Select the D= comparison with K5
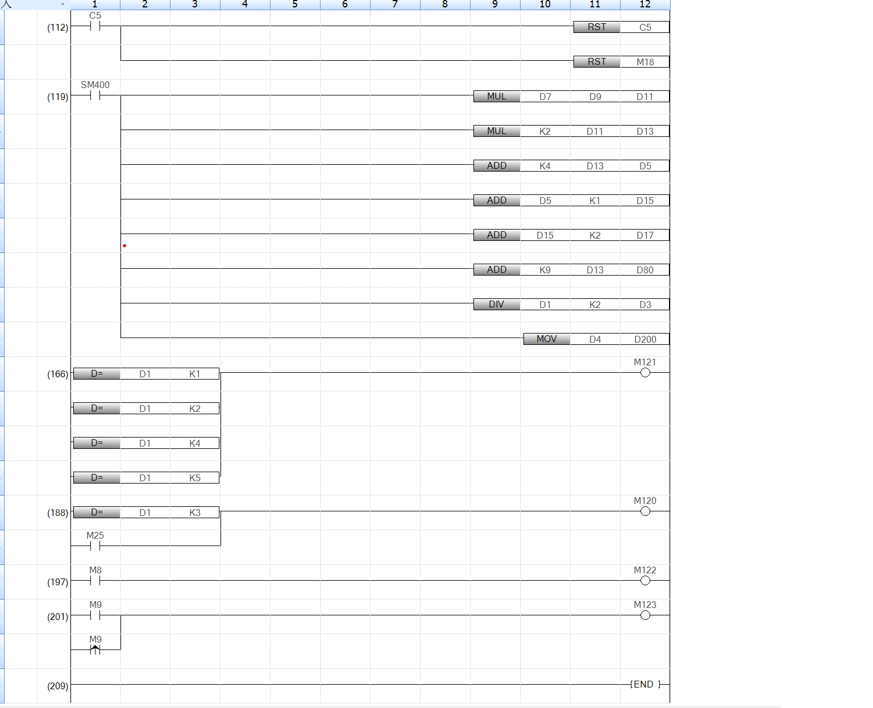 click(97, 478)
